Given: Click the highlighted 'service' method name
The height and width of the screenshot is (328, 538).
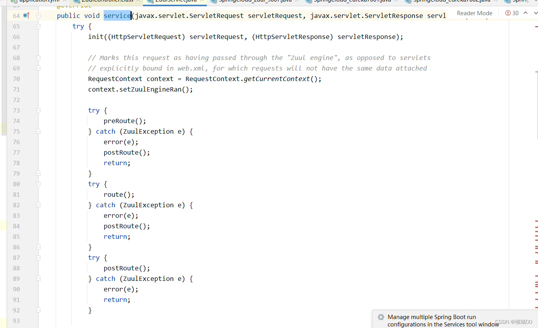Looking at the screenshot, I should 117,16.
